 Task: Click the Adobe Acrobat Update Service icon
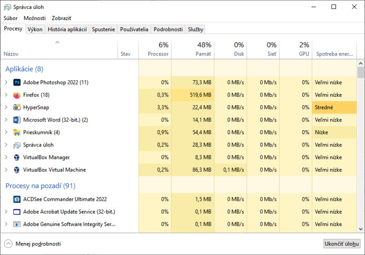click(17, 212)
